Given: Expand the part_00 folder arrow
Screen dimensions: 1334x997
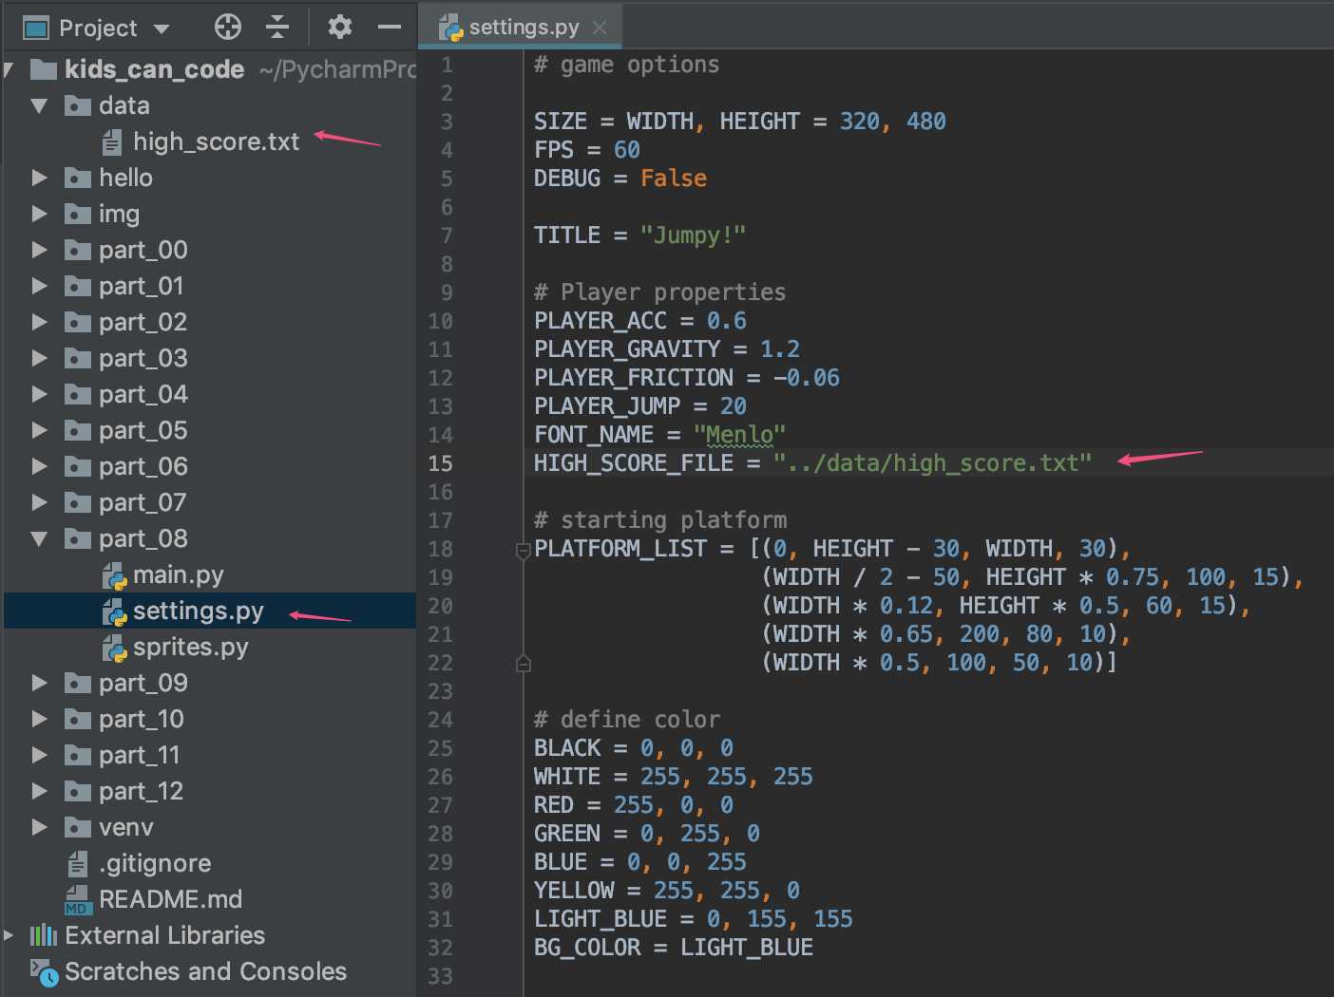Looking at the screenshot, I should pos(39,250).
